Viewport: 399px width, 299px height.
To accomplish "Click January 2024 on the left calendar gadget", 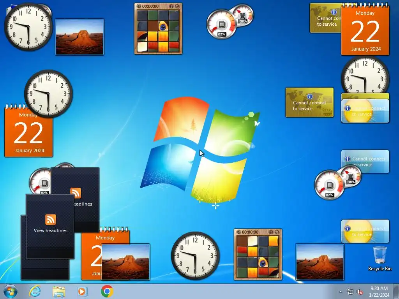I will click(29, 151).
